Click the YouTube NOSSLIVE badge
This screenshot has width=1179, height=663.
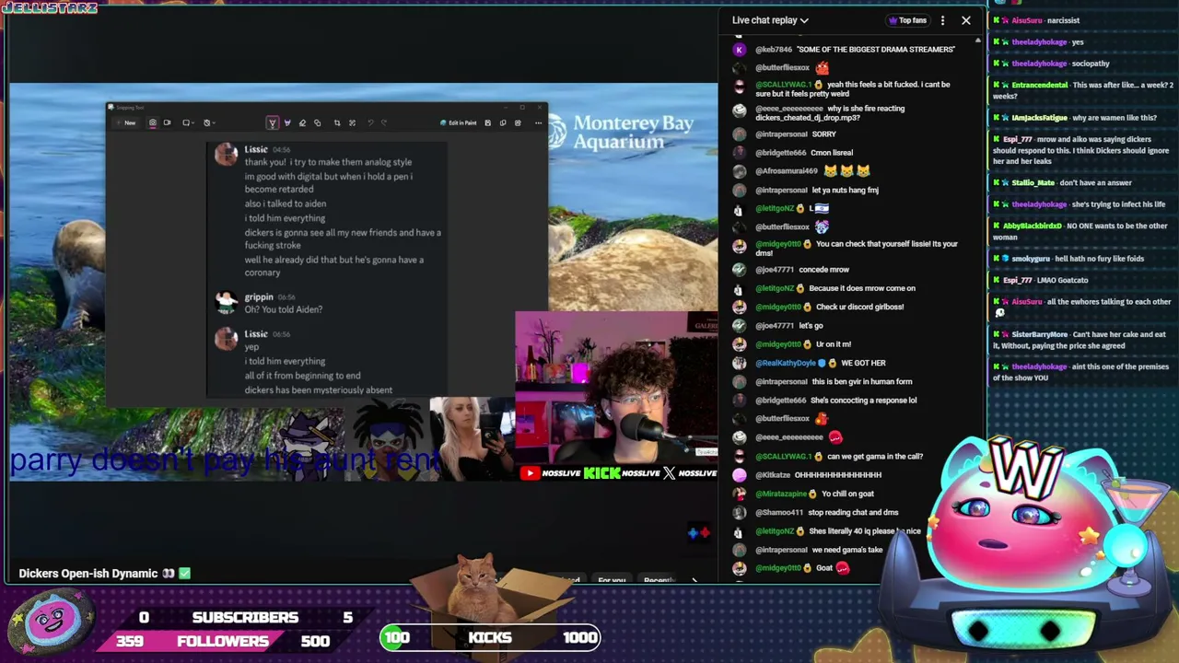[x=550, y=473]
